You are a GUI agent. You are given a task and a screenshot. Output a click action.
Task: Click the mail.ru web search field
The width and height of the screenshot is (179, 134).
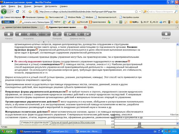pos(161,12)
